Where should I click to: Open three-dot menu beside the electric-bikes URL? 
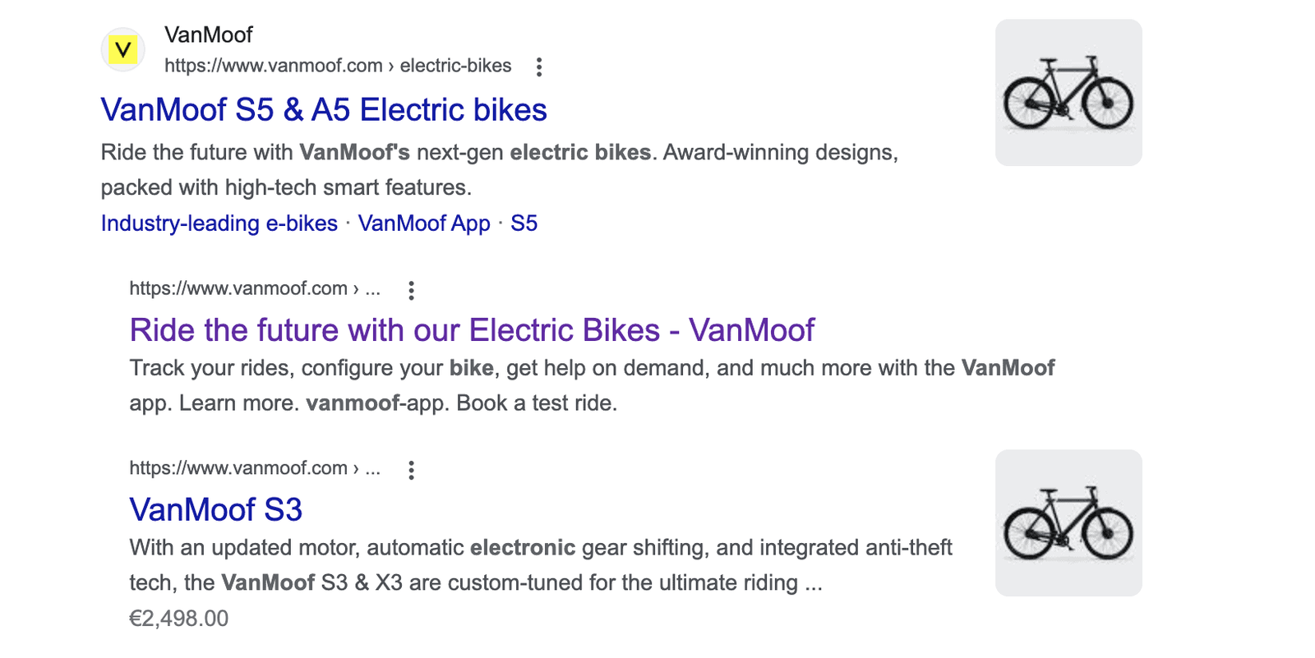click(x=539, y=67)
